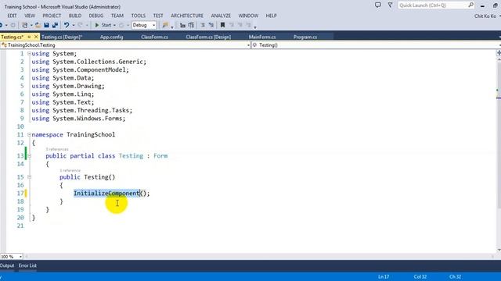Image resolution: width=501 pixels, height=281 pixels.
Task: Open the Error List panel tab
Action: click(x=27, y=265)
